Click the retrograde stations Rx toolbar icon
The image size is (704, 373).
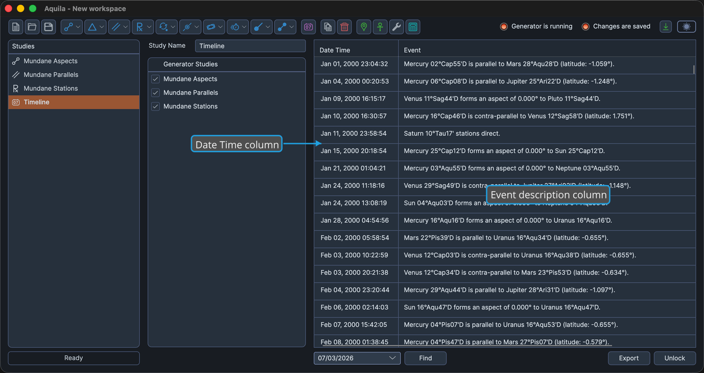[x=139, y=27]
